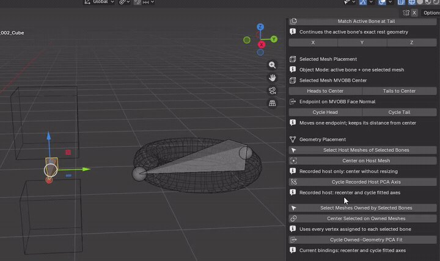Click Match Active Bone at Tail button
The width and height of the screenshot is (440, 261).
(x=362, y=21)
